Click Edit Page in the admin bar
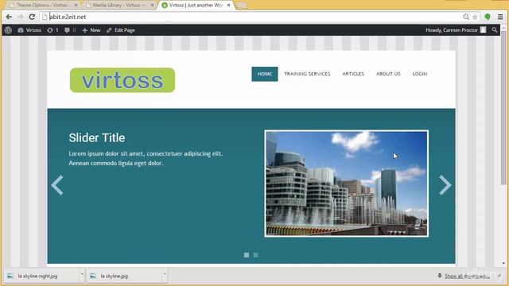509x286 pixels. (121, 30)
